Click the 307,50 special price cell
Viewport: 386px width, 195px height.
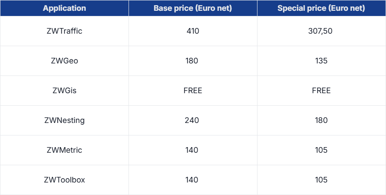[320, 31]
